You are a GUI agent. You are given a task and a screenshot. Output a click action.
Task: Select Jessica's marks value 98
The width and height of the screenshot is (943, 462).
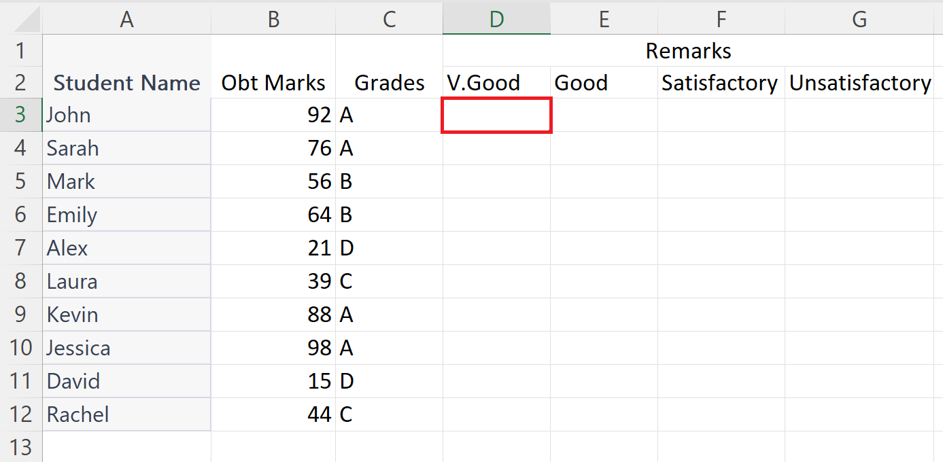coord(273,348)
